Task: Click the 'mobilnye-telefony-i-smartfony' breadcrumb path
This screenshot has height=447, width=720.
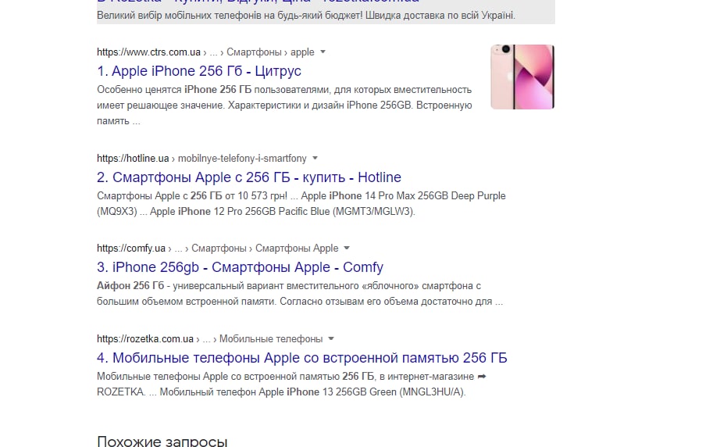Action: [242, 159]
